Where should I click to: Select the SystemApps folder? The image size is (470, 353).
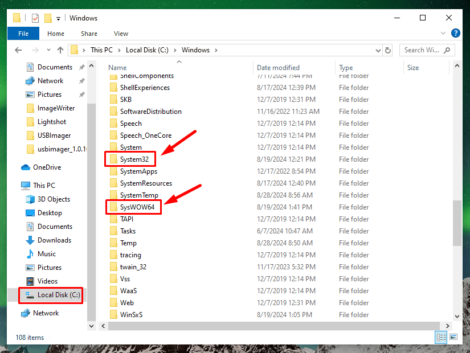pos(138,171)
